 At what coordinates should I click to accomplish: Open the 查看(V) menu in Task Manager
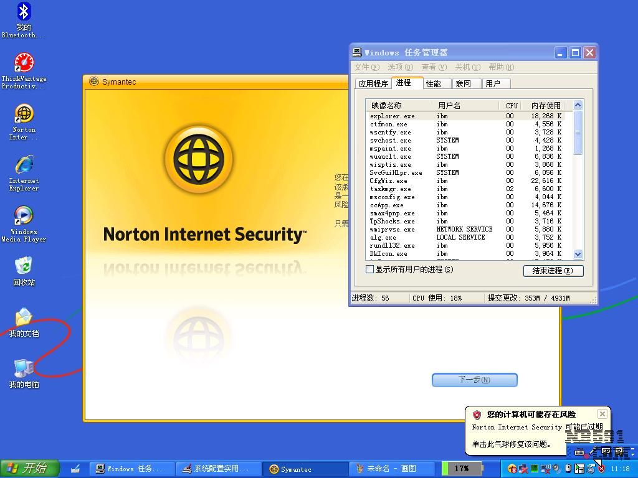(x=434, y=67)
